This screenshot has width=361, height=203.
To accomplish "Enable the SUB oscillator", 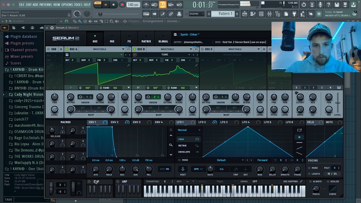I will point(48,49).
